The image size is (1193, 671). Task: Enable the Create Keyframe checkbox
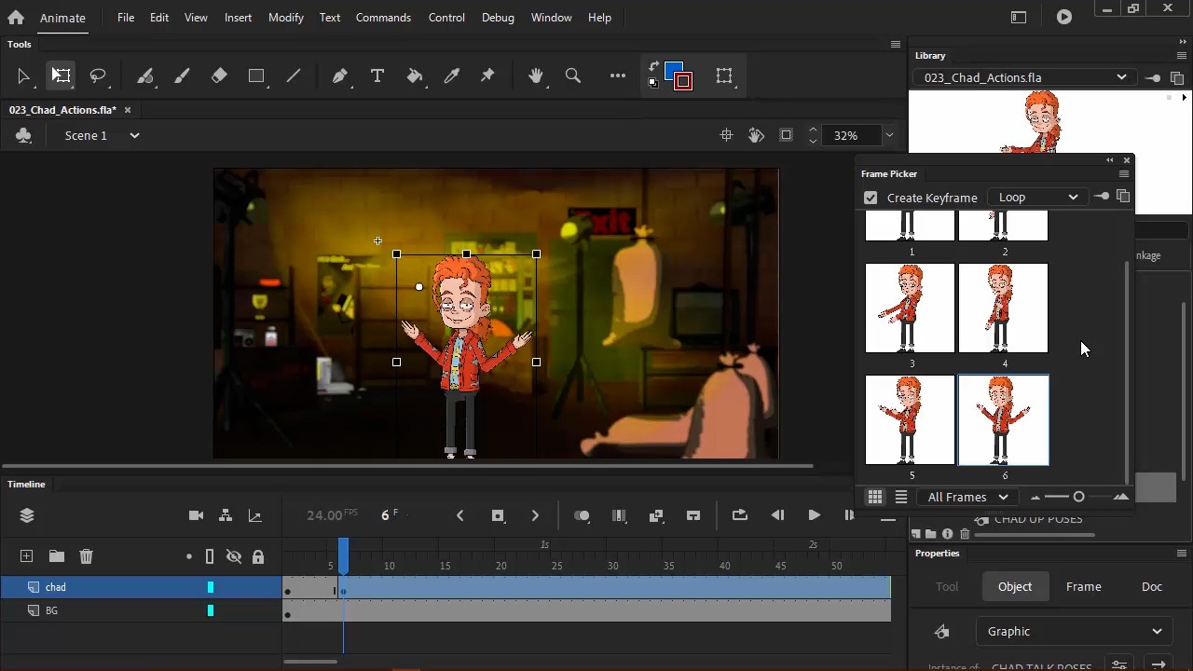[870, 197]
